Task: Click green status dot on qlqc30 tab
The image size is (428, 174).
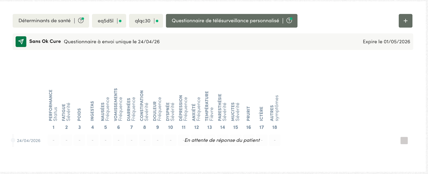Action: [x=157, y=21]
